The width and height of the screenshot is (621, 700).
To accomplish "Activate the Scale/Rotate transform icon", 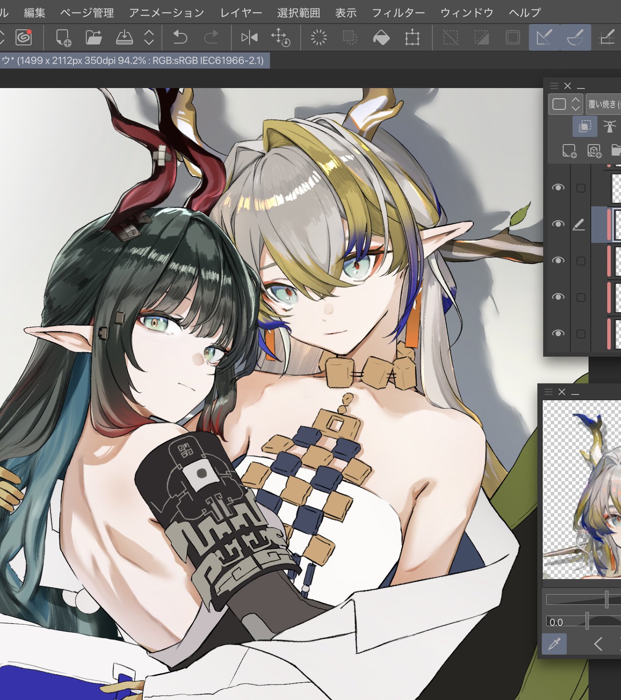I will pos(412,37).
